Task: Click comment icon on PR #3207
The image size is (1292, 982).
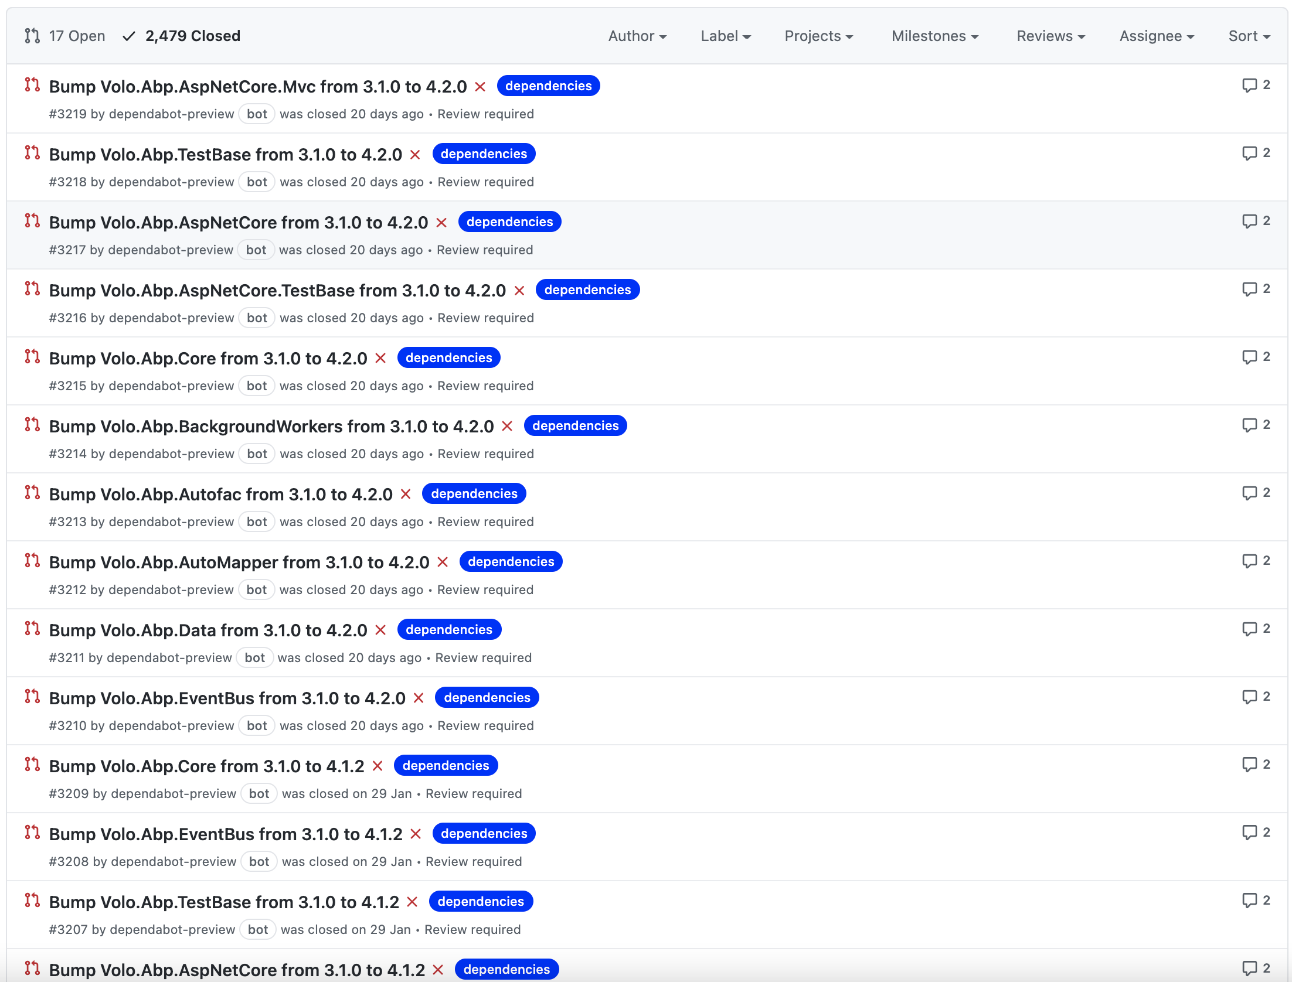Action: (1249, 901)
